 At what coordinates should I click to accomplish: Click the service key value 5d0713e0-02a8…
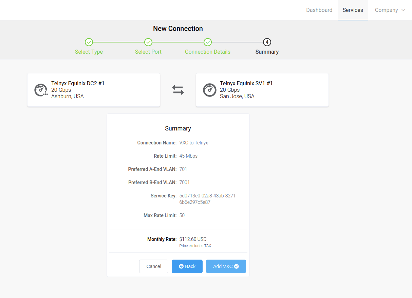coord(208,199)
